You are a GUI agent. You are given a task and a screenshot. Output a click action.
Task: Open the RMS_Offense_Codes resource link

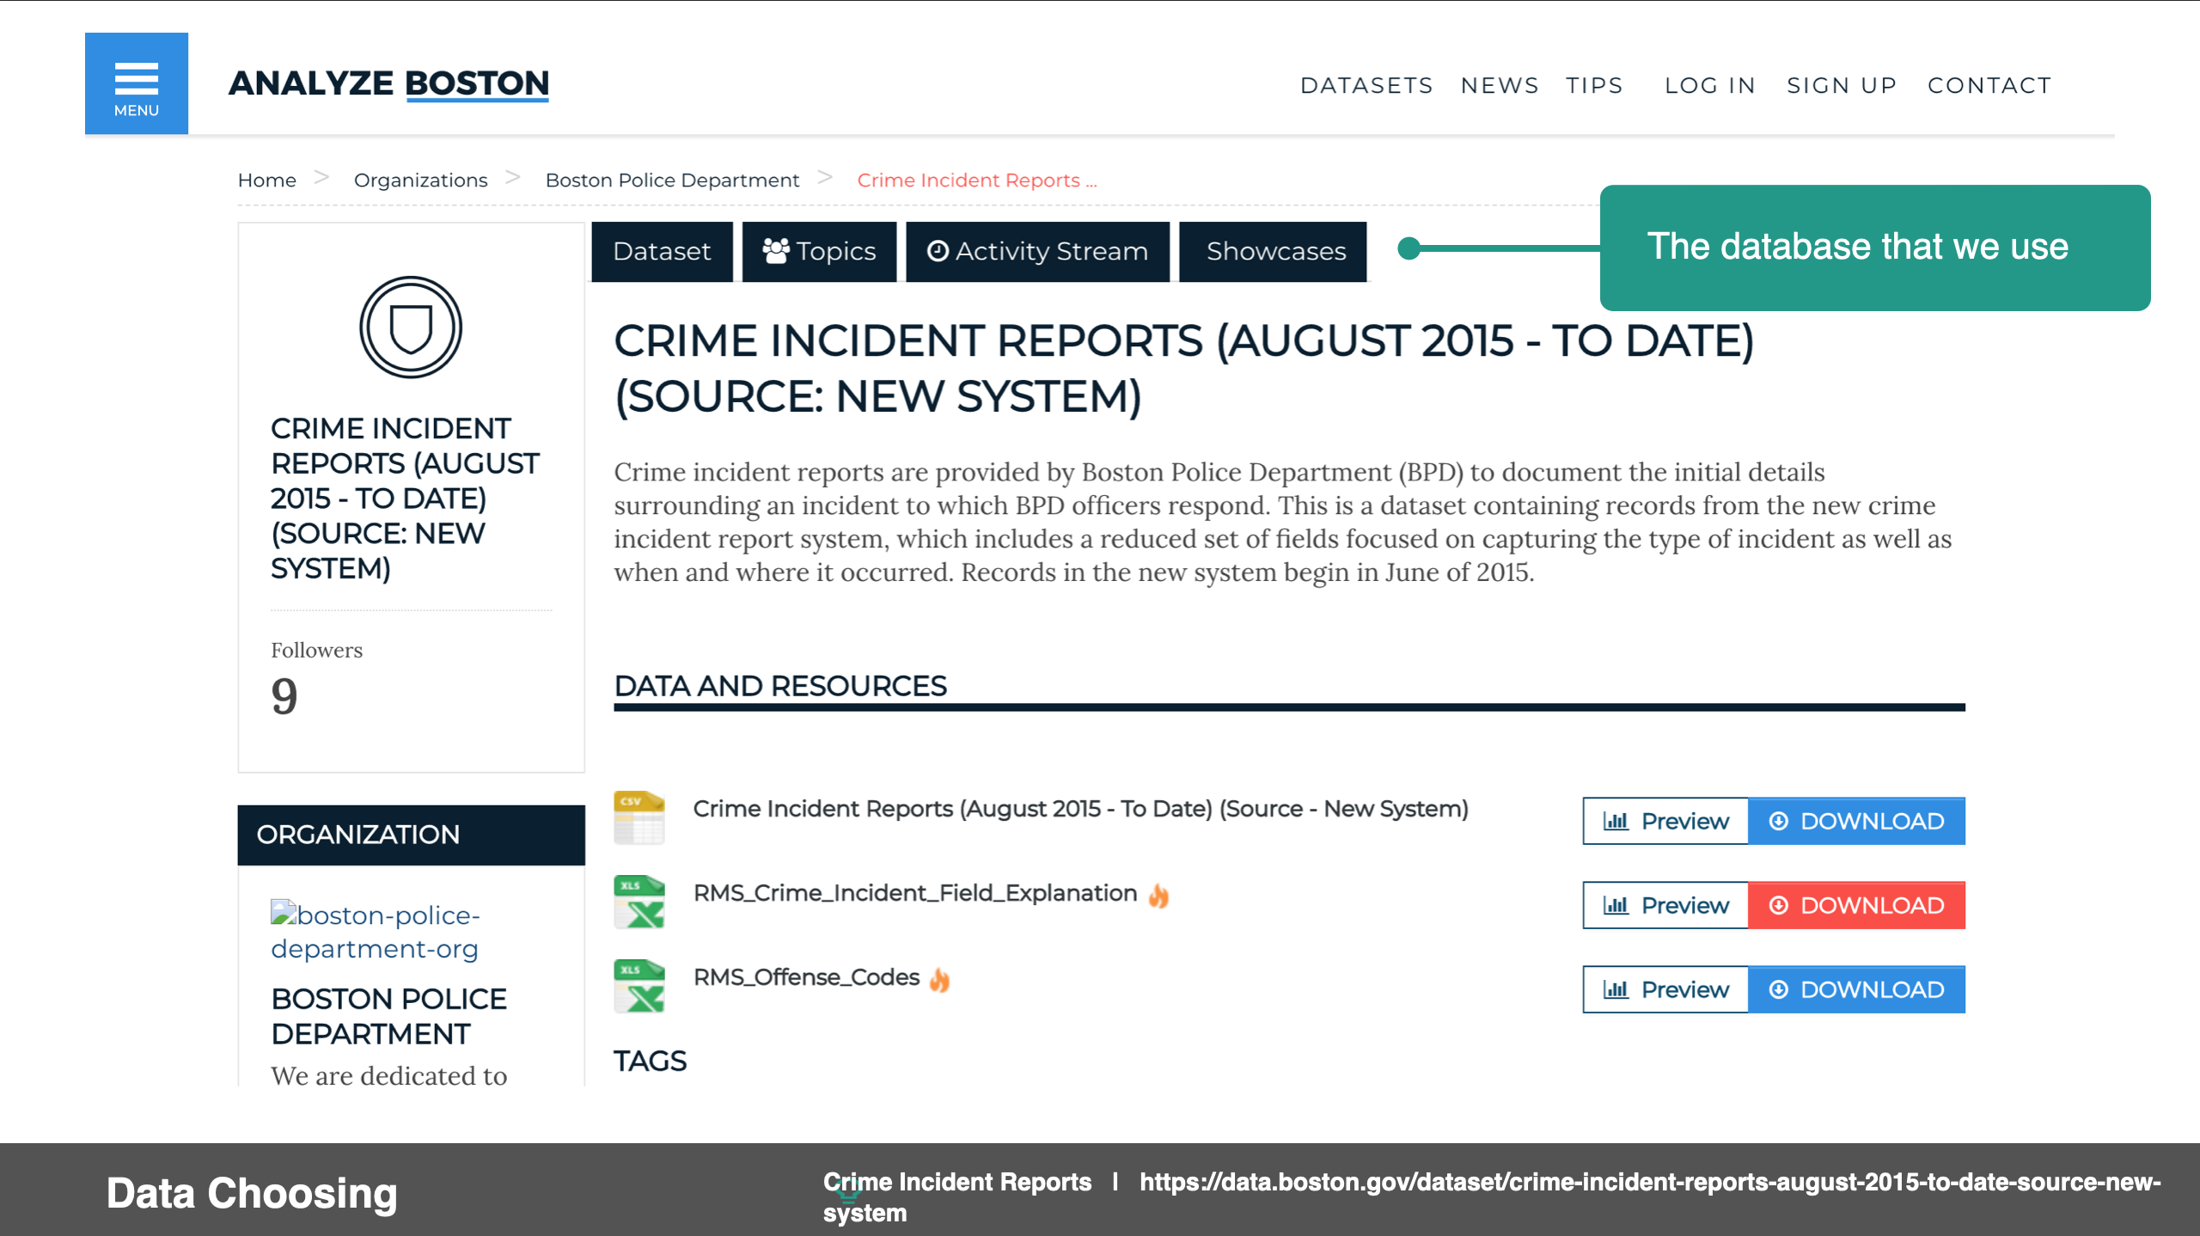pyautogui.click(x=806, y=977)
